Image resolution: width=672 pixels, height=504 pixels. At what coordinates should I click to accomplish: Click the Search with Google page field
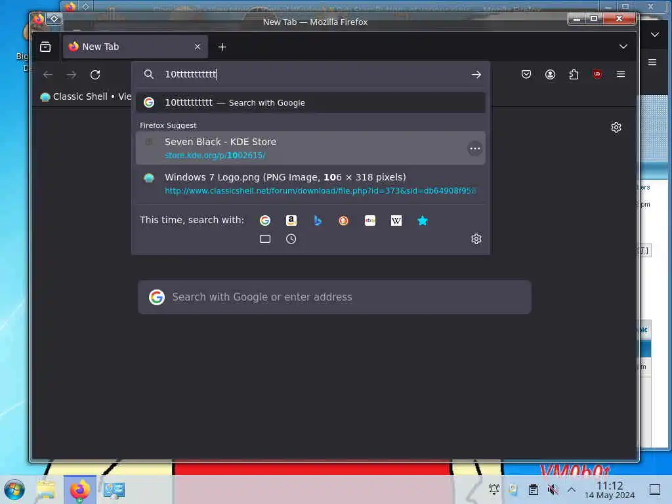(x=334, y=297)
